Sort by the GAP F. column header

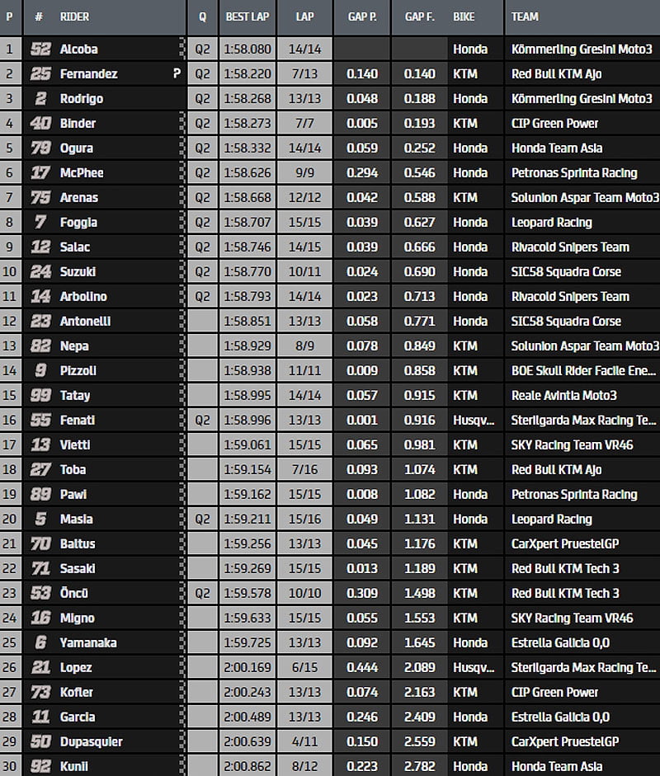(419, 16)
